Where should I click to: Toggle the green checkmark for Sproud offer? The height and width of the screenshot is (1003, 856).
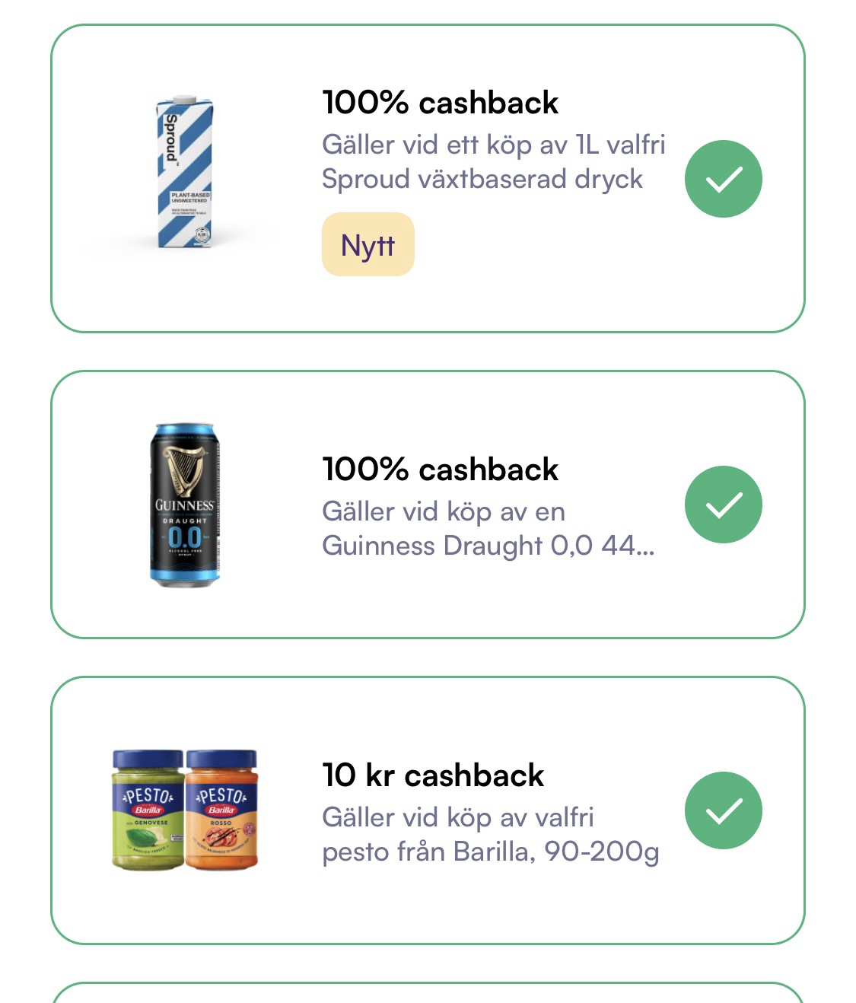pos(723,179)
